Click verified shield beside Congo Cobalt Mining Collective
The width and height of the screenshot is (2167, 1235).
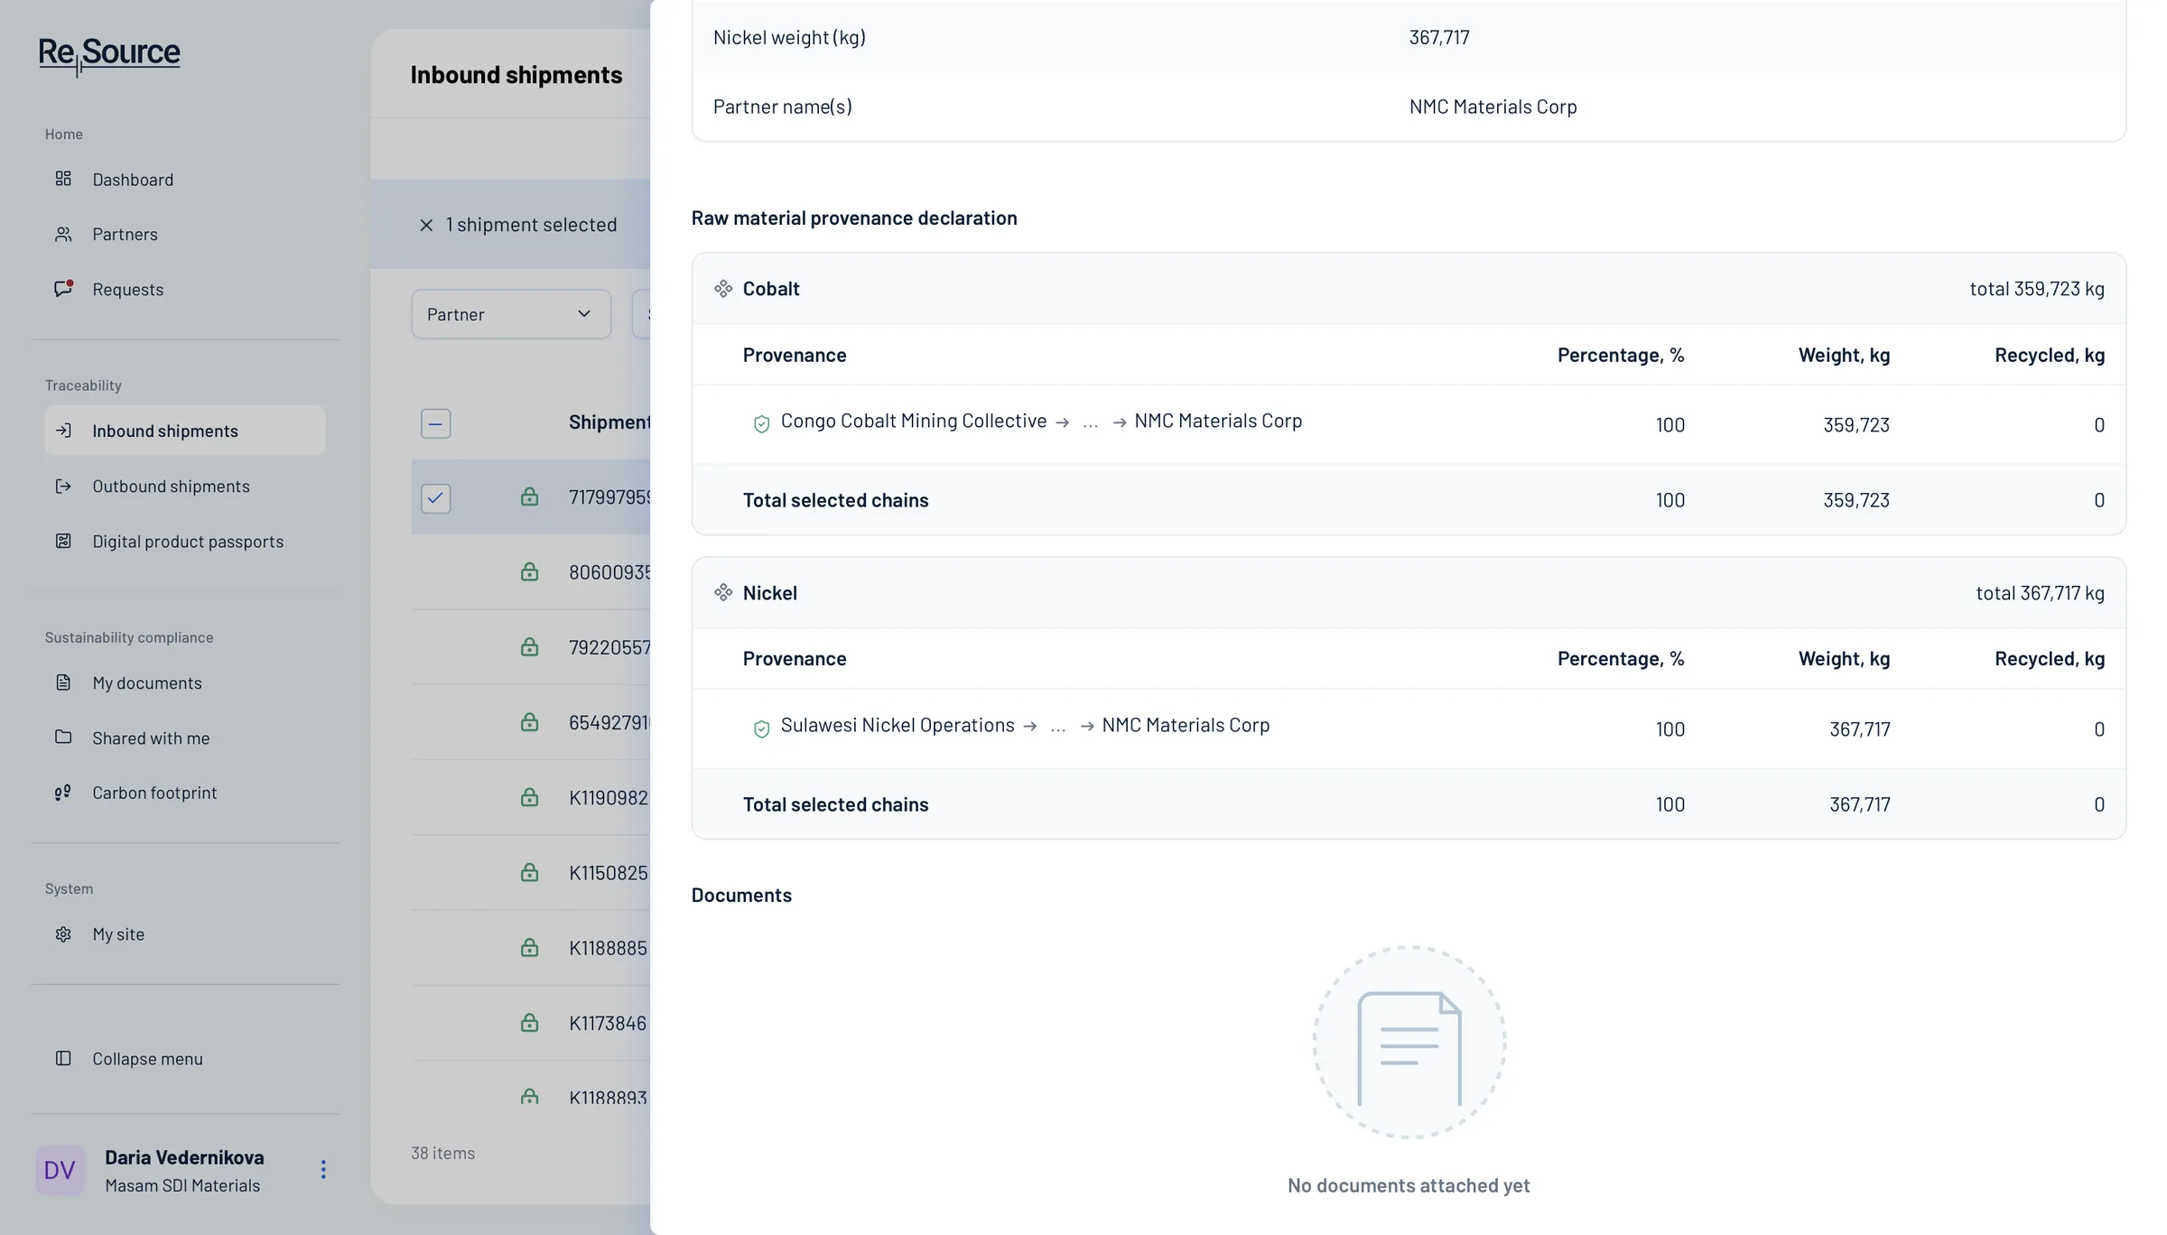[761, 423]
